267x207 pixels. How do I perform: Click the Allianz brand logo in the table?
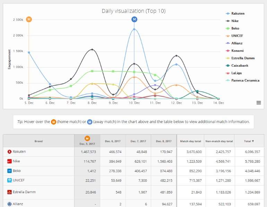pyautogui.click(x=9, y=204)
